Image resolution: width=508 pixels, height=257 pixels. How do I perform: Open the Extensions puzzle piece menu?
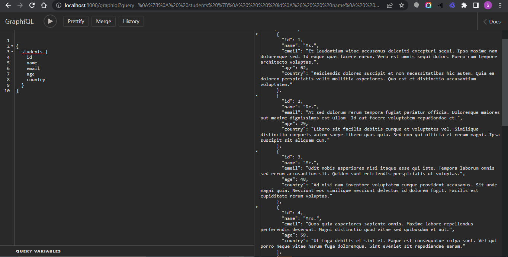point(464,6)
